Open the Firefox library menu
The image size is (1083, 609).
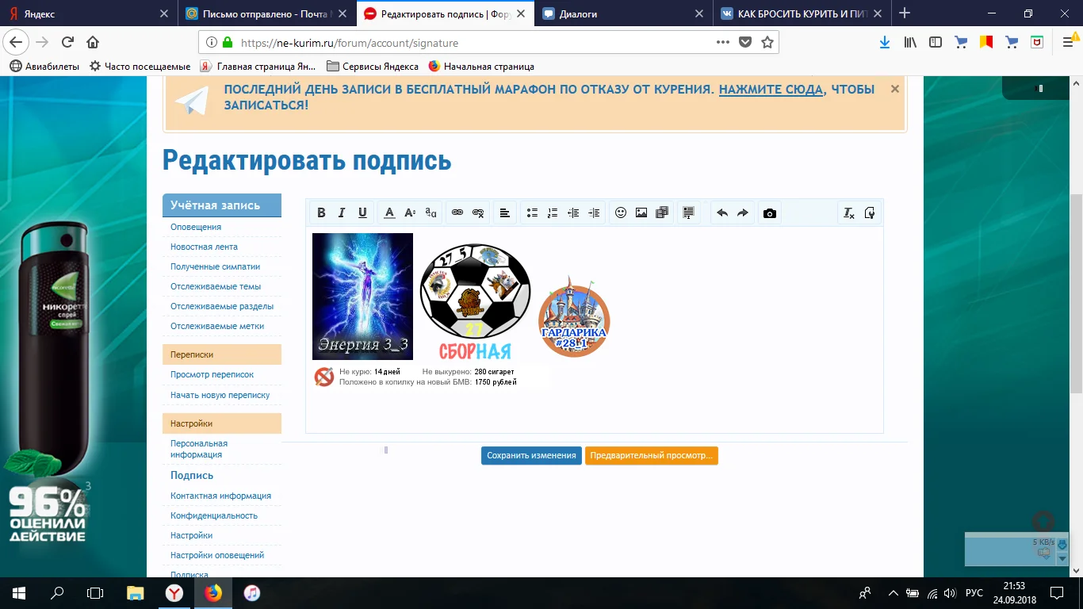pos(910,42)
